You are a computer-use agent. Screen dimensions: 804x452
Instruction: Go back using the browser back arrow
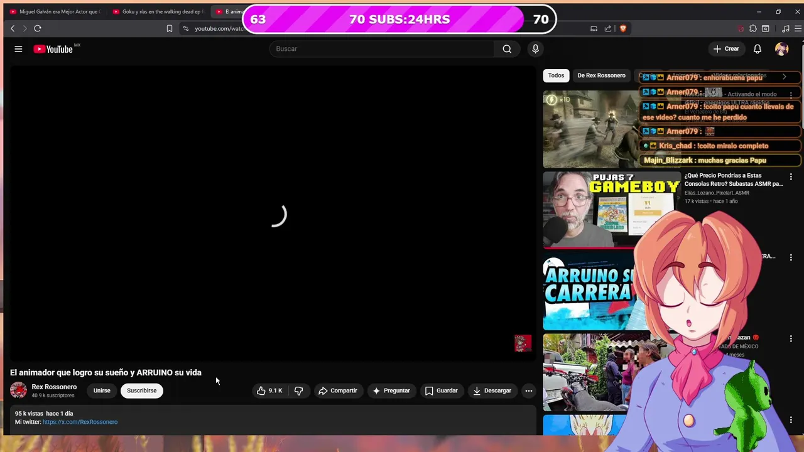[x=13, y=28]
